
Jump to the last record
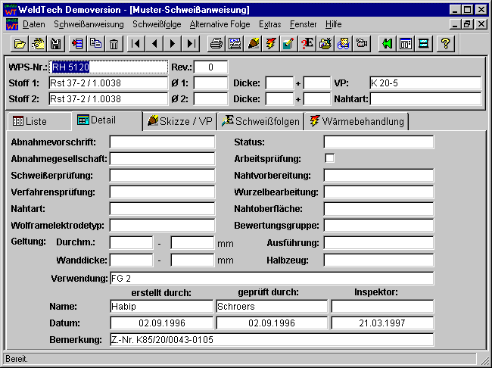tap(192, 44)
